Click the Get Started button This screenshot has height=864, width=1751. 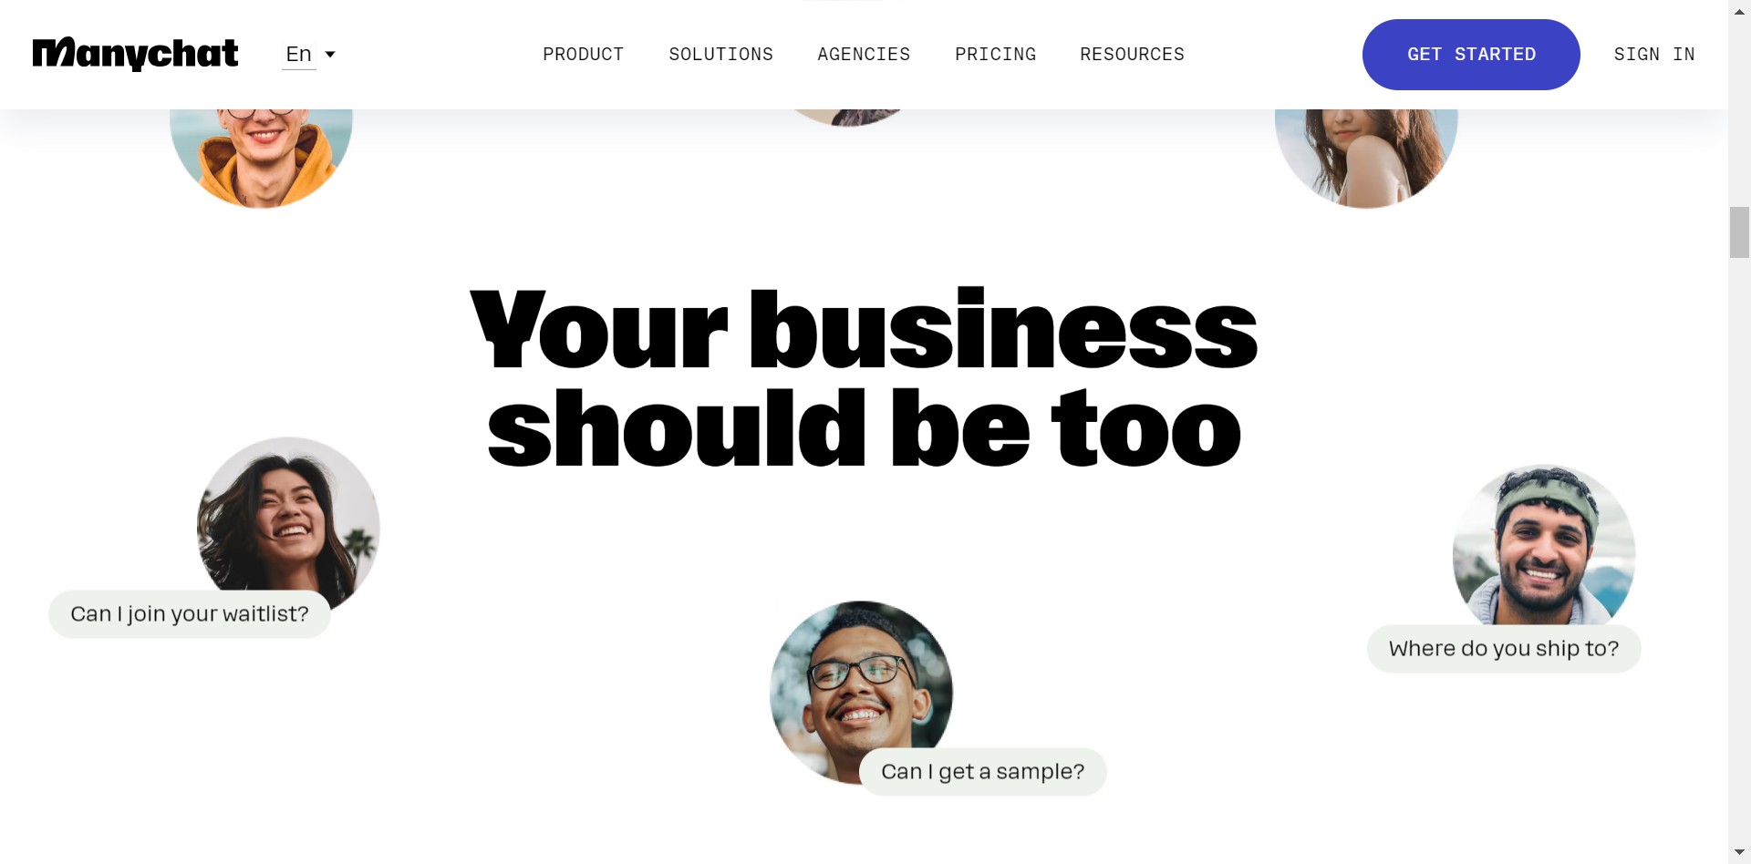[1471, 55]
